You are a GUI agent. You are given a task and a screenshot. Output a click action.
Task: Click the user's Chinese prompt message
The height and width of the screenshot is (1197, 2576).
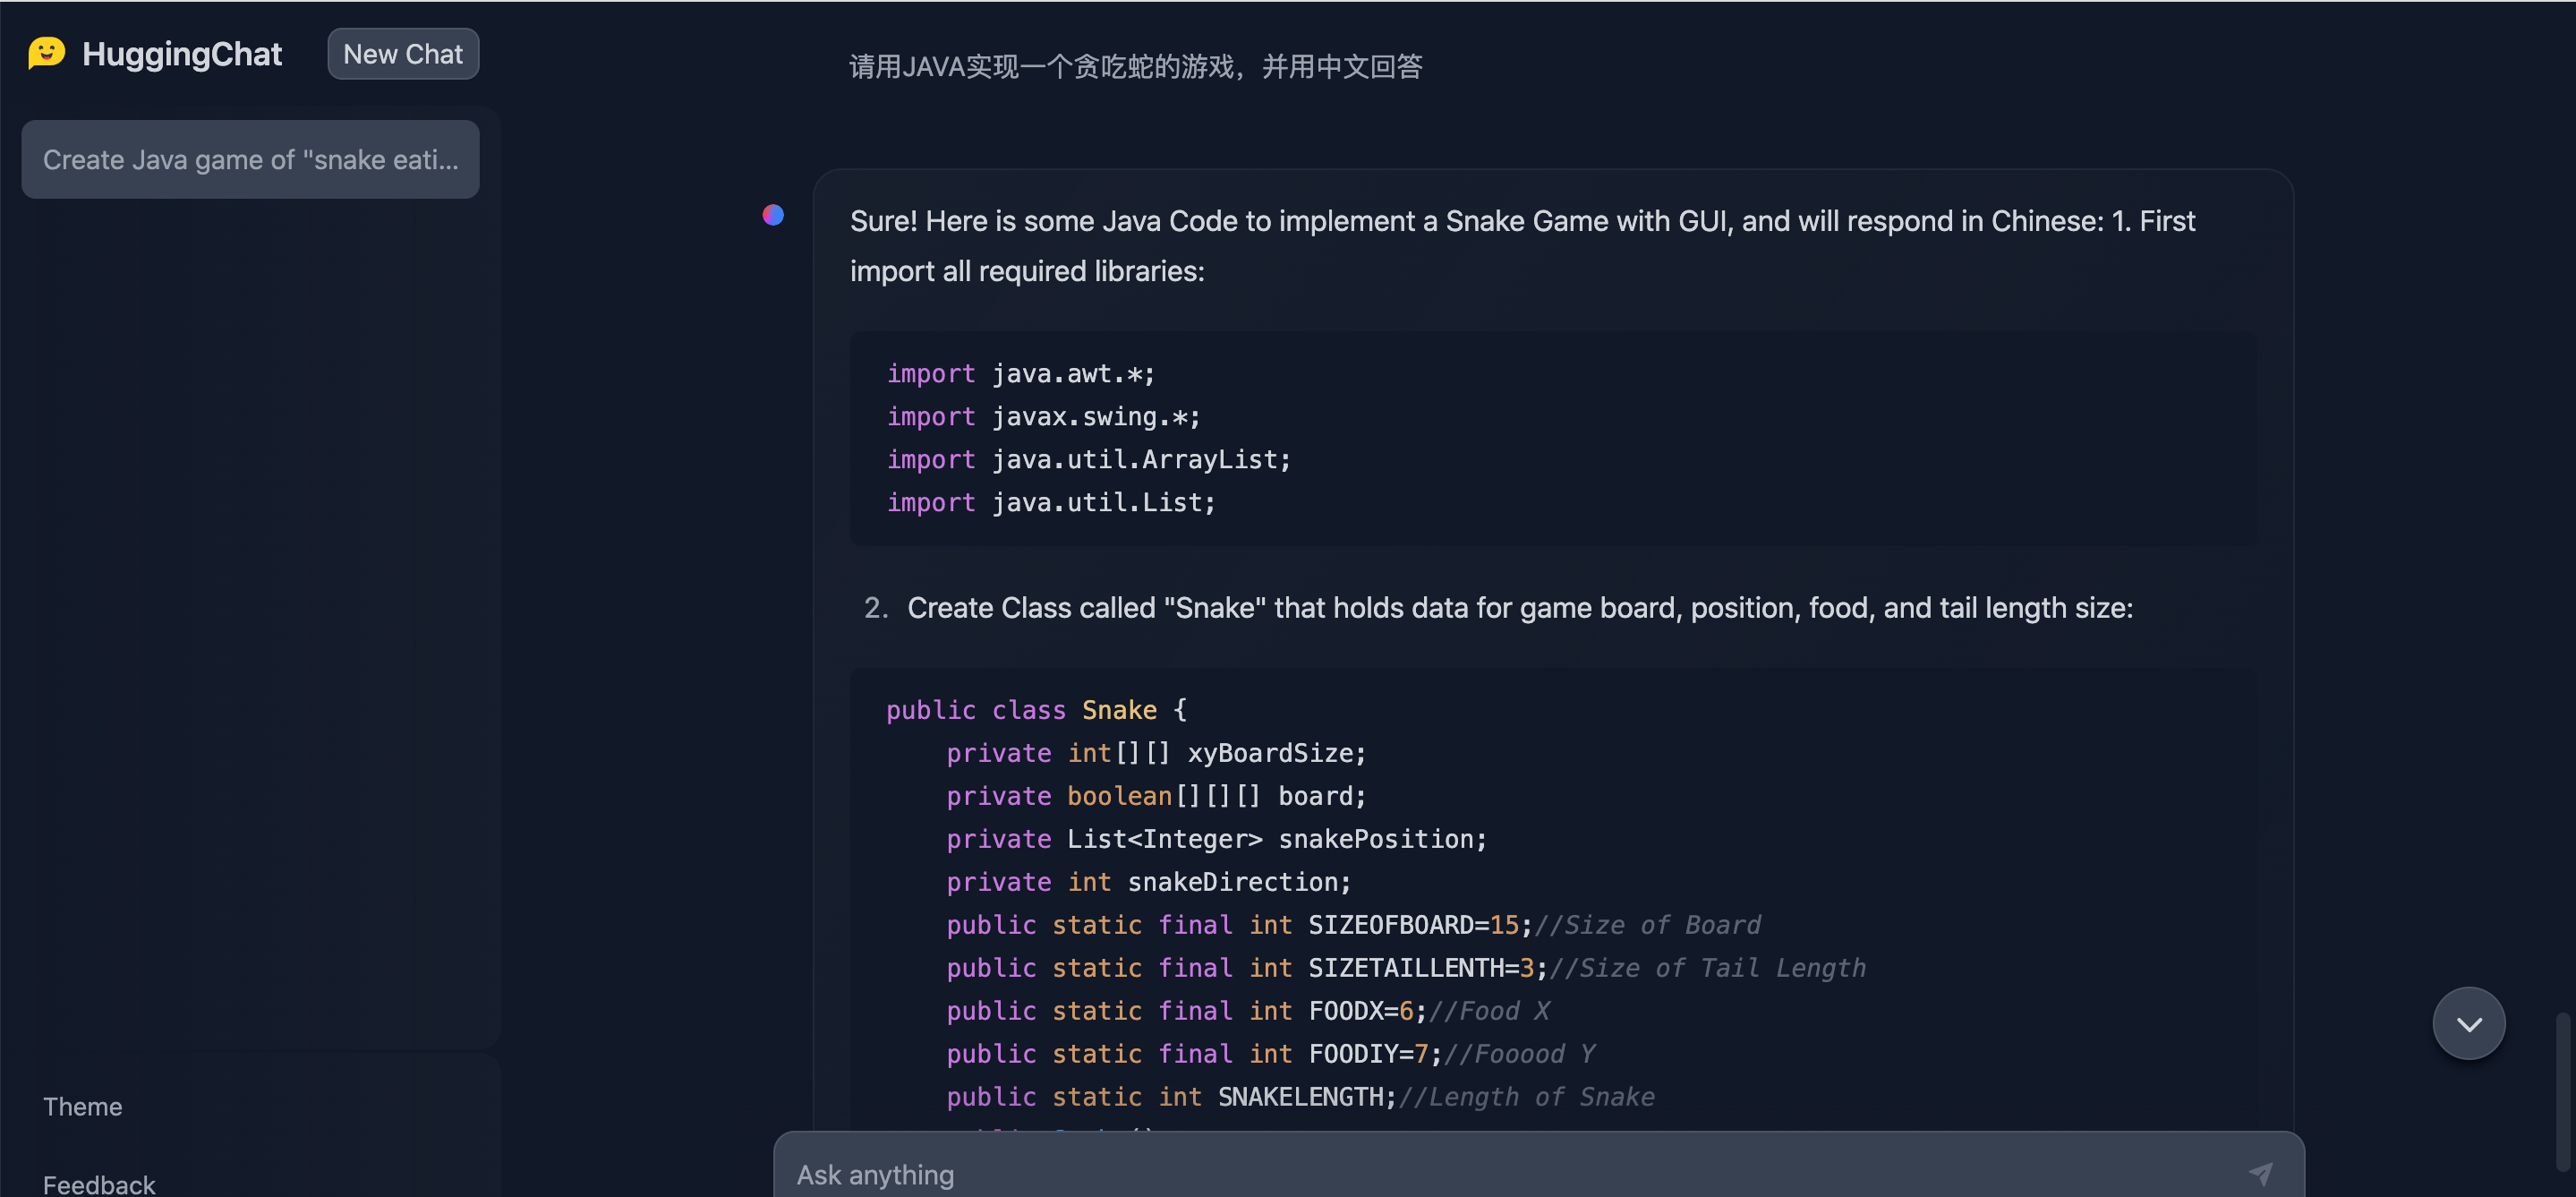[x=1135, y=67]
